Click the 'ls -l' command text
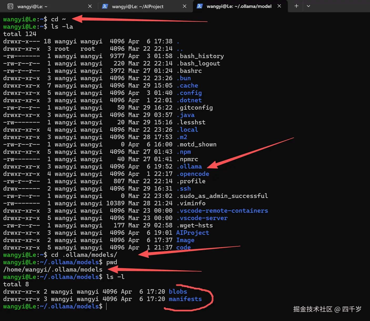 coord(115,277)
